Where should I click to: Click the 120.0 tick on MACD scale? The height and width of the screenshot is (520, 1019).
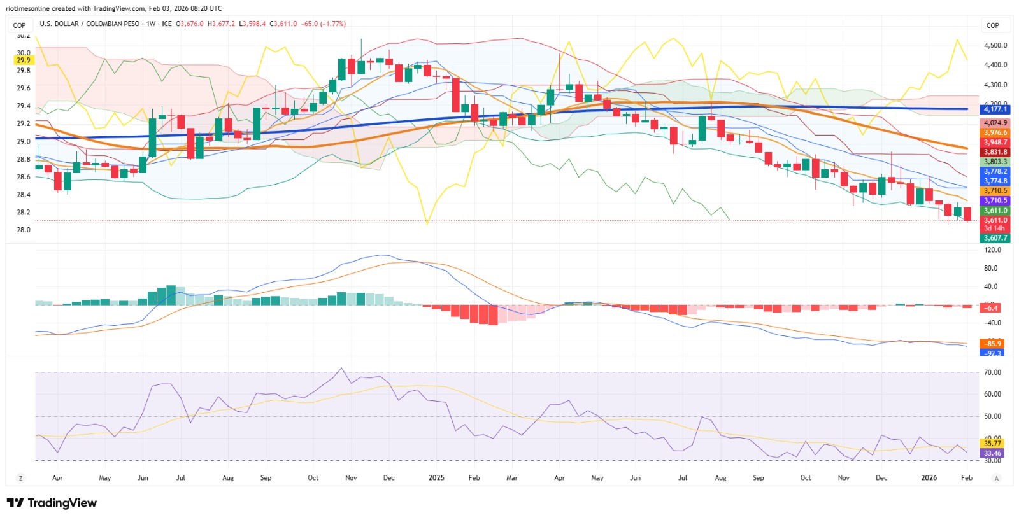click(993, 250)
